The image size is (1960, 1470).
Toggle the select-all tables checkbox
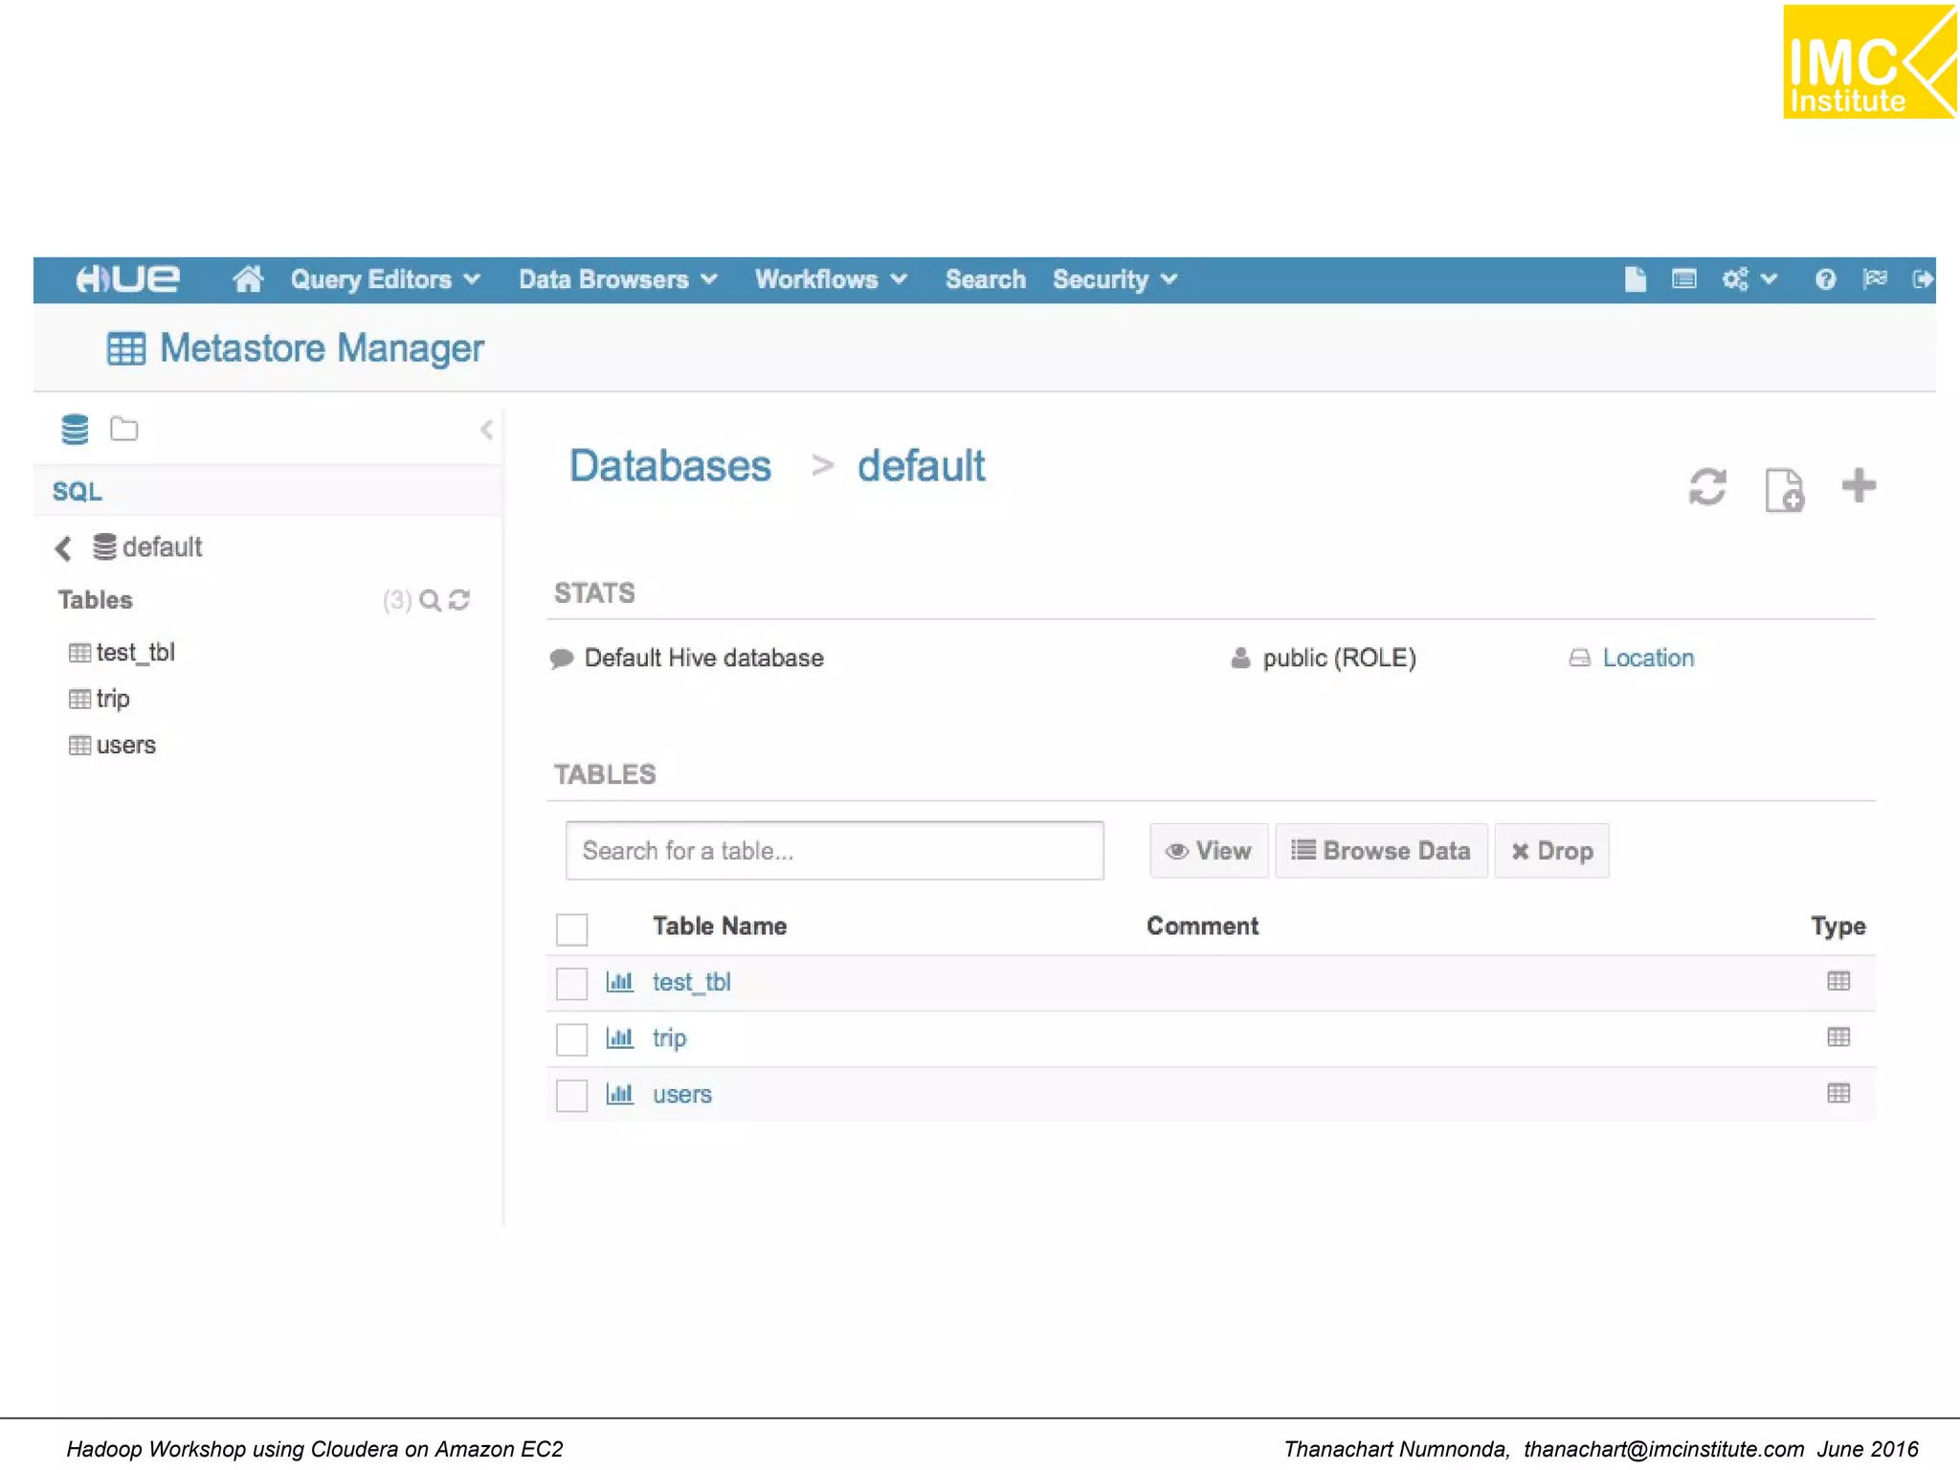click(x=572, y=928)
